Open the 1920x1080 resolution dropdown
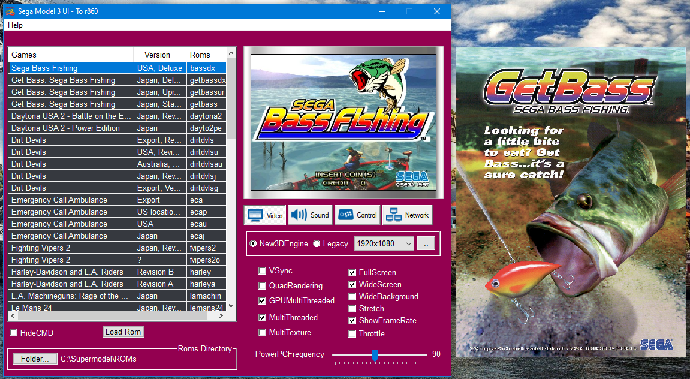This screenshot has width=690, height=379. coord(384,243)
